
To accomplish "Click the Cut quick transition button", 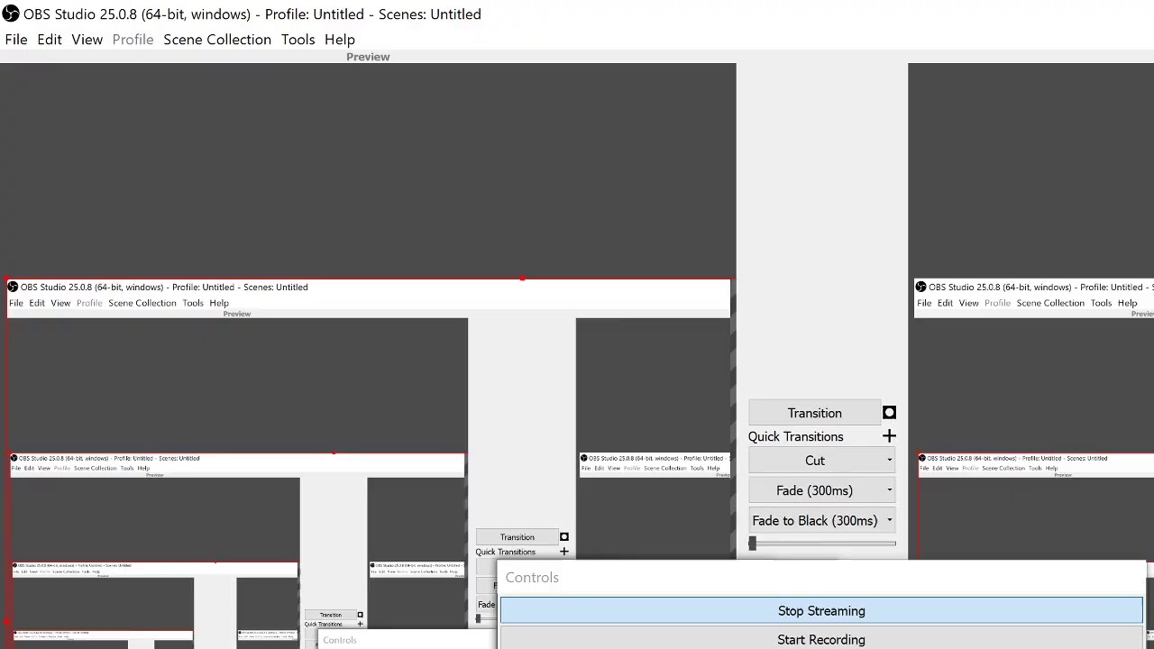I will [x=815, y=461].
